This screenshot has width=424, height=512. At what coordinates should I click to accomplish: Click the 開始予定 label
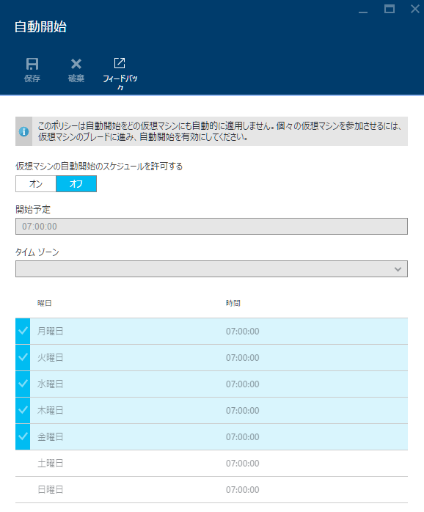click(x=33, y=210)
